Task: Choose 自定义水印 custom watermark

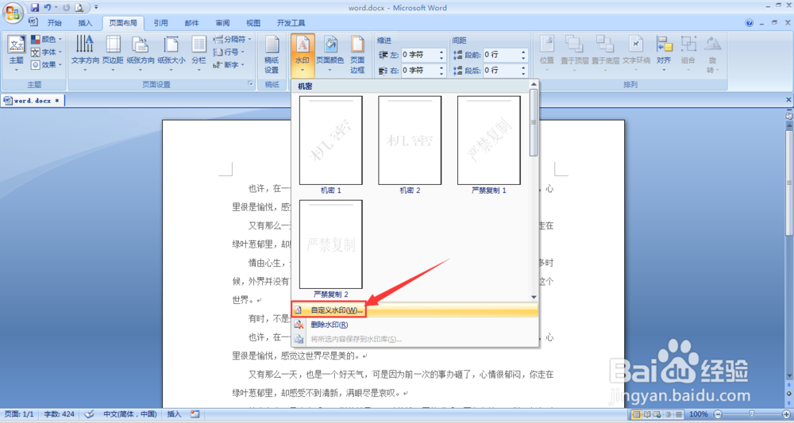Action: [414, 310]
